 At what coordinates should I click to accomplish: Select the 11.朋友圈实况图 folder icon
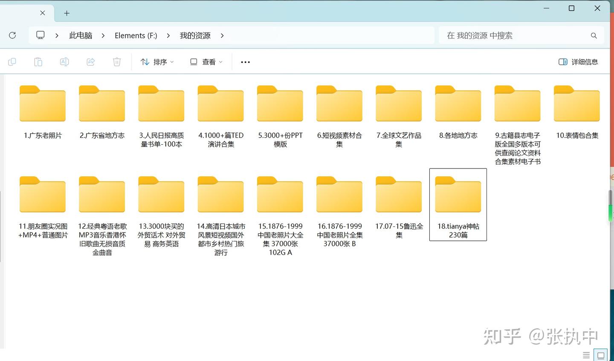tap(43, 195)
